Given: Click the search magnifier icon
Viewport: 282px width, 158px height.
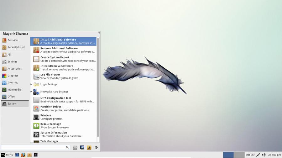Looking at the screenshot, I should pyautogui.click(x=68, y=147).
